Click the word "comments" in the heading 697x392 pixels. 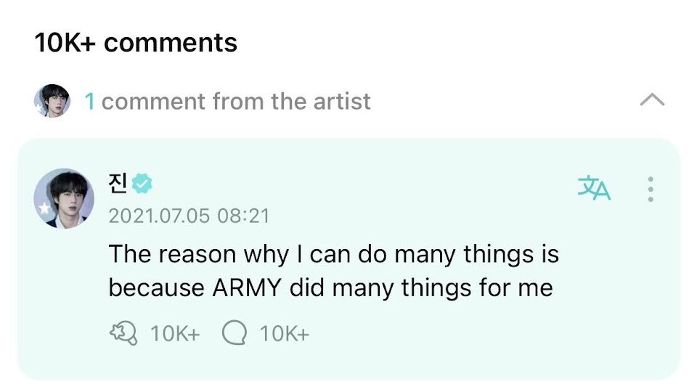171,43
